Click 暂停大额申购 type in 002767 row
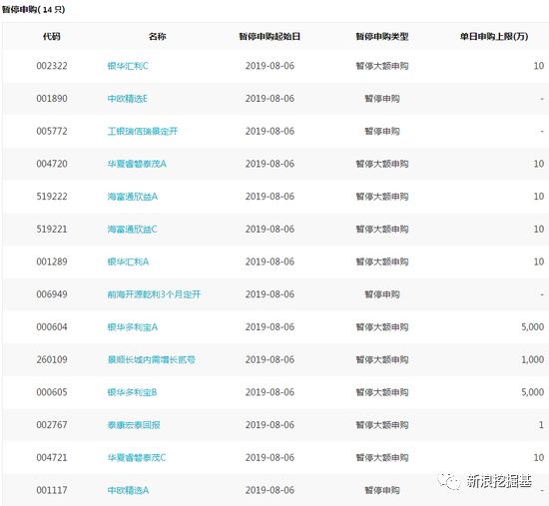549x506 pixels. [382, 425]
